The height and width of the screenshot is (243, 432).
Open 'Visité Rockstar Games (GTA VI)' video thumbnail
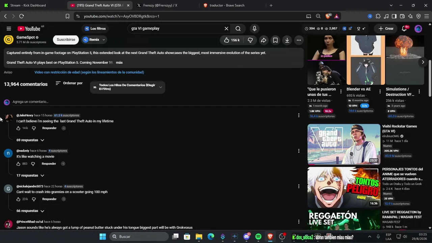tap(344, 144)
